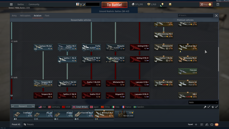Collapse the Research panel header
The height and width of the screenshot is (129, 229).
click(23, 106)
